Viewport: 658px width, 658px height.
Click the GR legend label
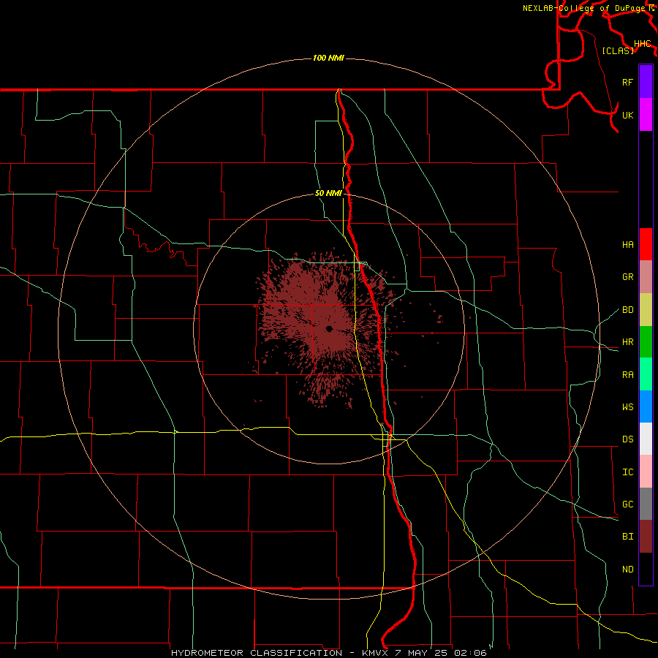click(x=627, y=277)
